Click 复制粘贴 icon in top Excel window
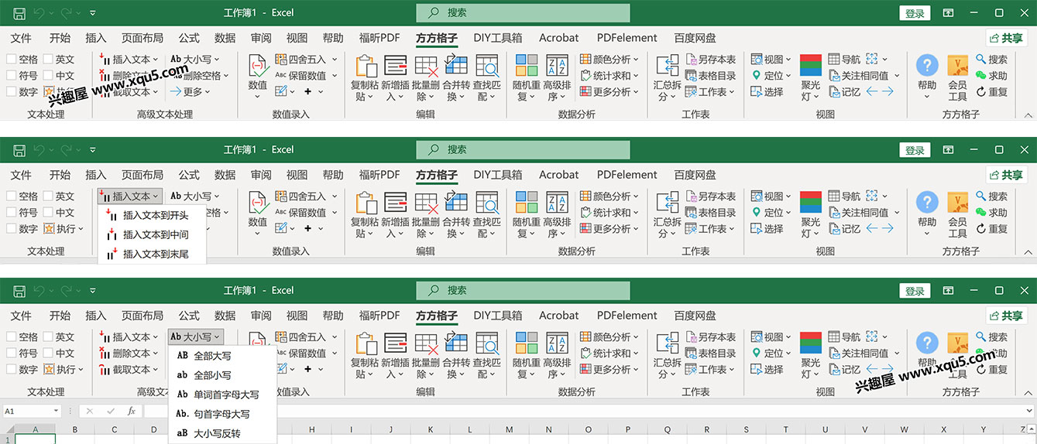The width and height of the screenshot is (1037, 444). pyautogui.click(x=366, y=66)
